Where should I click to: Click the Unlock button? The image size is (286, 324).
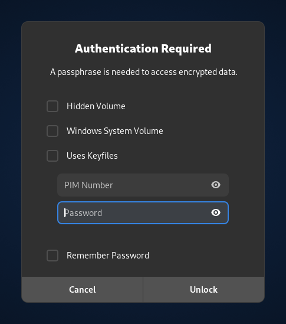[204, 290]
